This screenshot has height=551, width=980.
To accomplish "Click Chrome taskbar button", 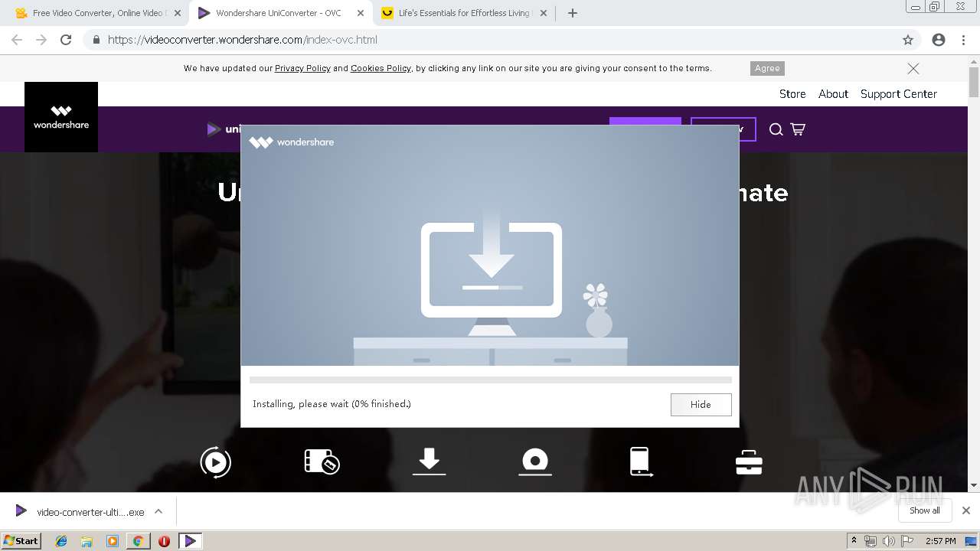I will tap(138, 541).
